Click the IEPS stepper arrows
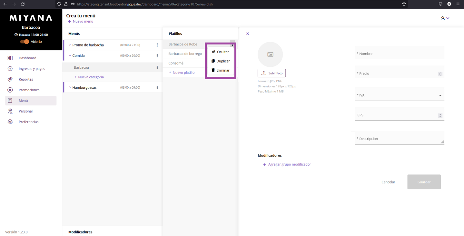Image resolution: width=464 pixels, height=236 pixels. pyautogui.click(x=440, y=115)
